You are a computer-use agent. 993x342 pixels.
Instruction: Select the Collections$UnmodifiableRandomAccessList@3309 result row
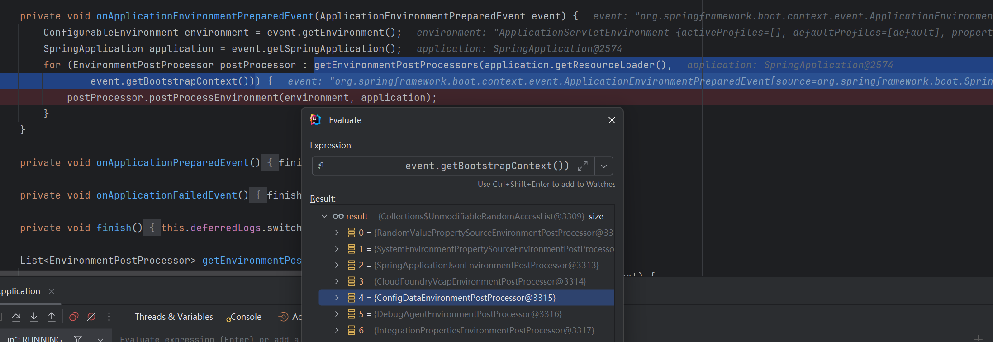(466, 216)
